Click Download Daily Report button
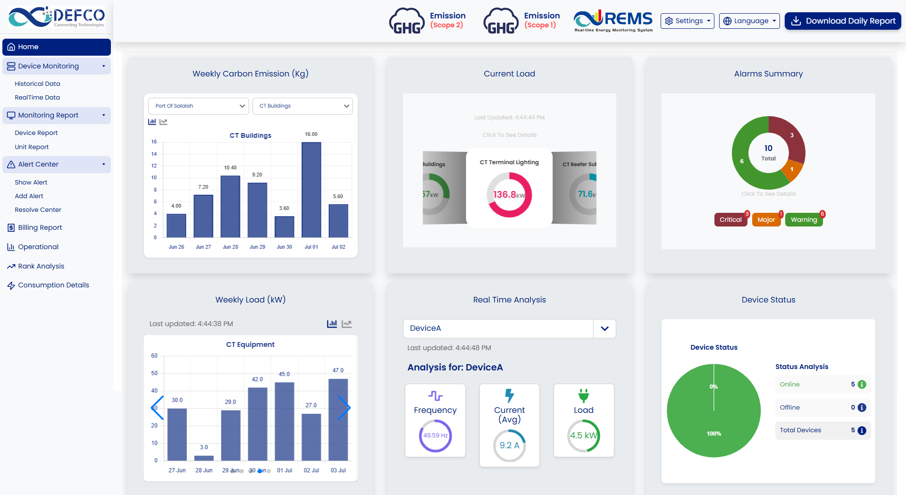The height and width of the screenshot is (495, 906). (x=843, y=21)
